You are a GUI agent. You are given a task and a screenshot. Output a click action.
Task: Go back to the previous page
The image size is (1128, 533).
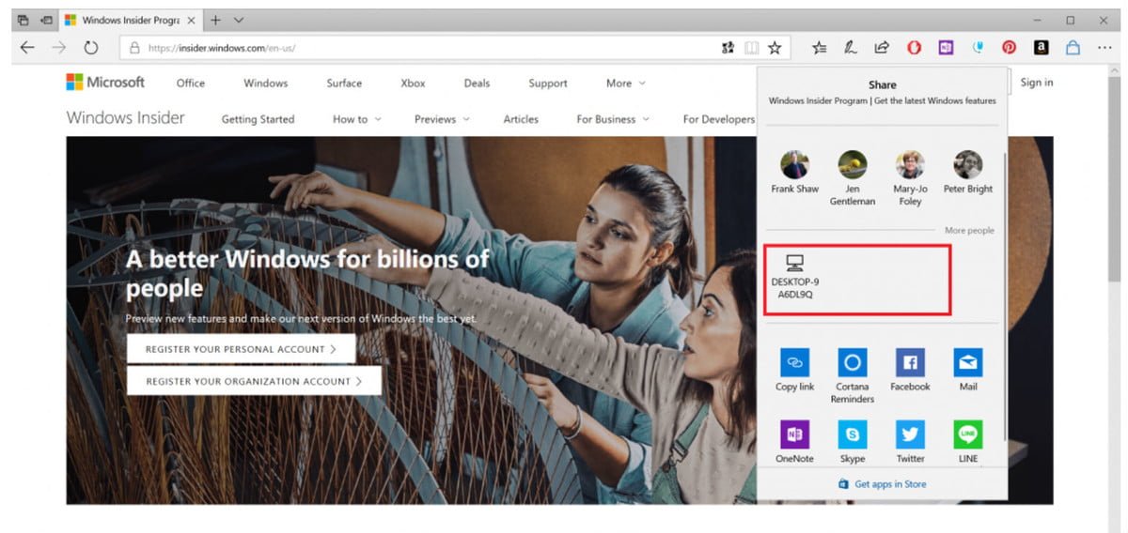27,47
